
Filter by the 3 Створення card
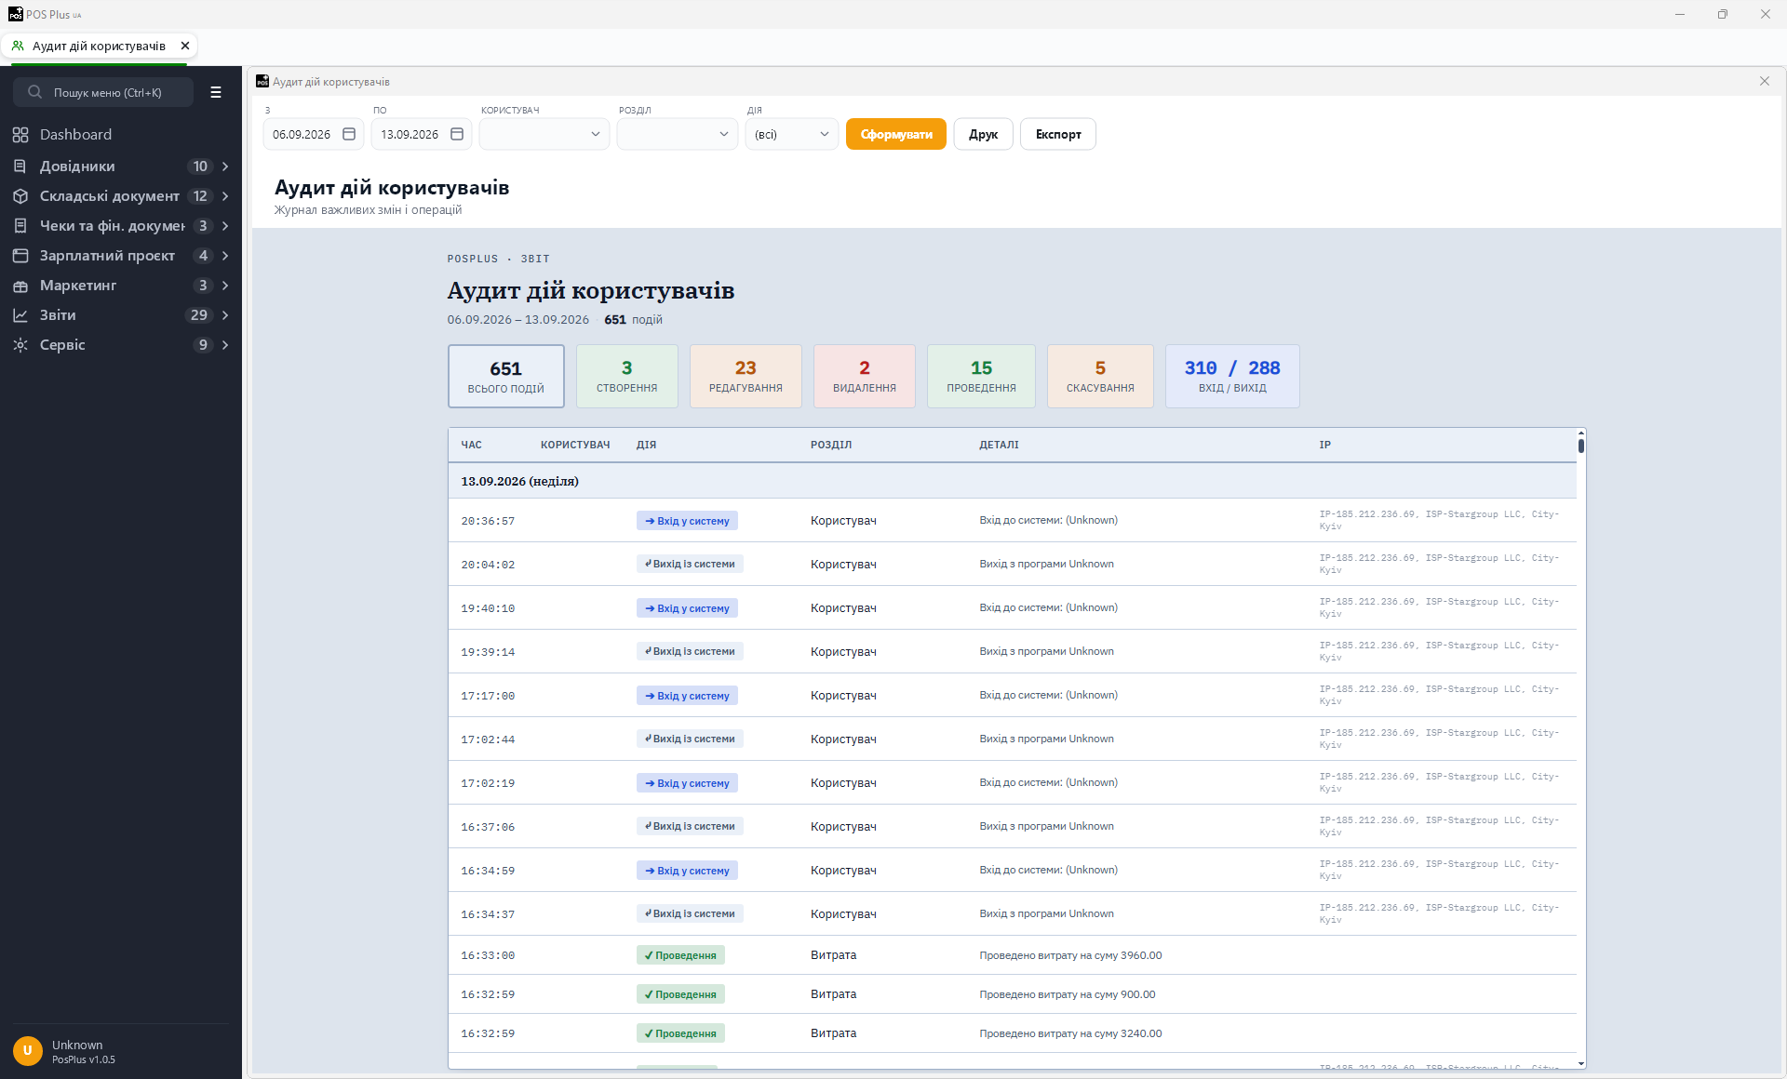(x=627, y=376)
